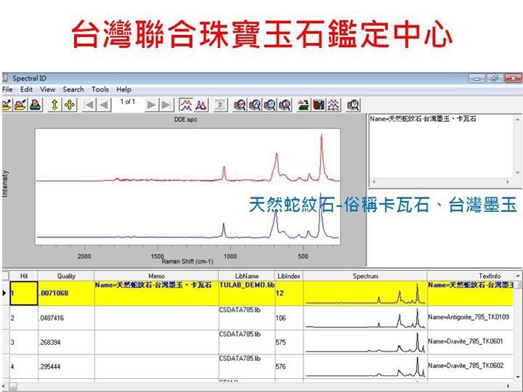Click CSDATA785.lib cell in row with LibIndex 106
Screen dimensions: 523x392
(x=247, y=318)
